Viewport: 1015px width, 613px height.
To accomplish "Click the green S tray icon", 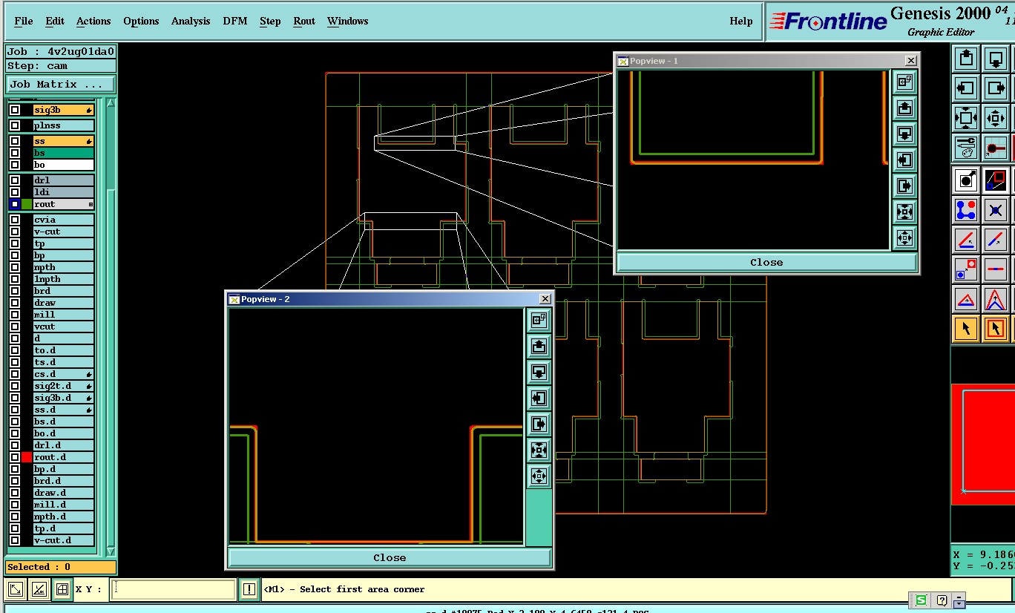I will [921, 600].
